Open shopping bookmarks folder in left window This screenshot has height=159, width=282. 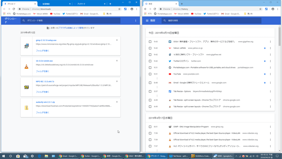click(x=107, y=14)
